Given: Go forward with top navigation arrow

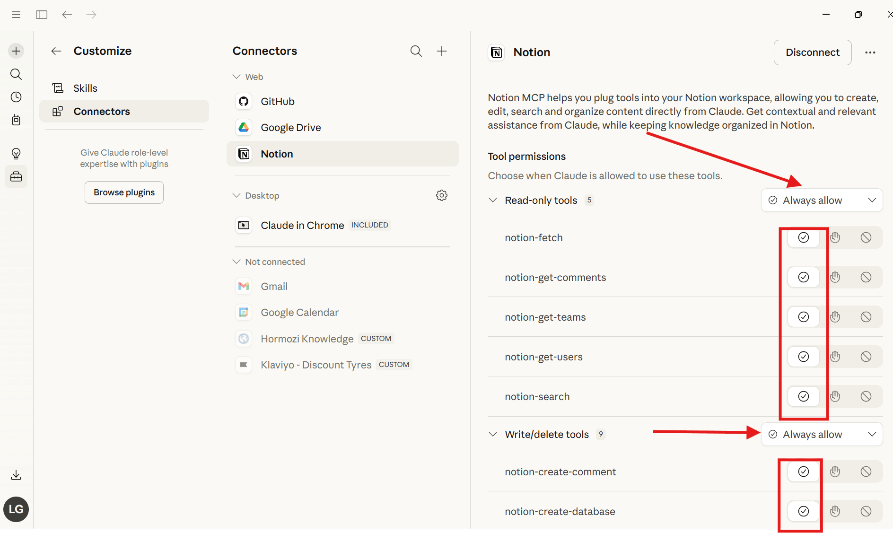Looking at the screenshot, I should pos(91,15).
